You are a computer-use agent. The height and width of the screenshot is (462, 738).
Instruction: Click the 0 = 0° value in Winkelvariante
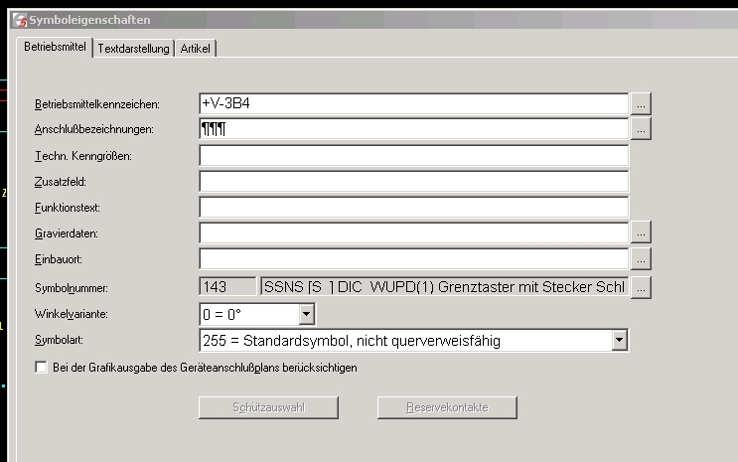(221, 315)
